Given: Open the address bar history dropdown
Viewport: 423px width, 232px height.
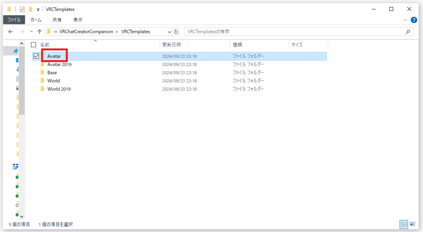Looking at the screenshot, I should tap(169, 32).
